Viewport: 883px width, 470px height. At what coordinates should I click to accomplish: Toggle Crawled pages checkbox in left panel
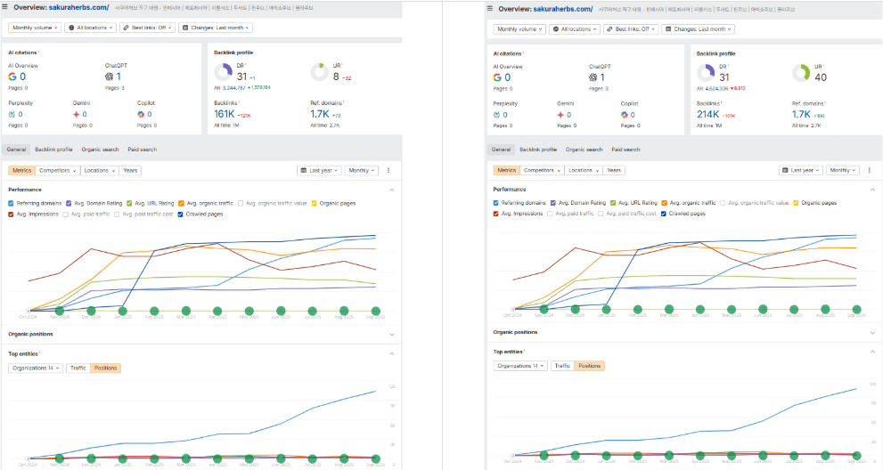point(181,214)
